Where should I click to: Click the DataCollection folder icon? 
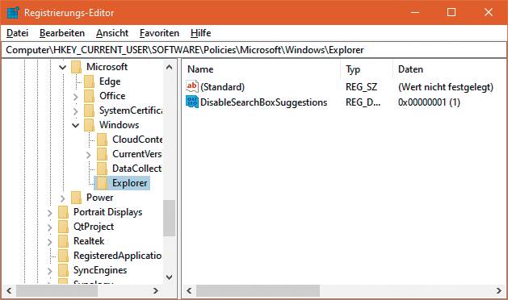point(102,169)
